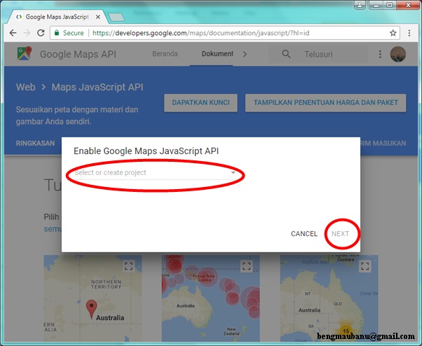Open Chrome three-dot menu
This screenshot has height=346, width=422.
click(x=409, y=33)
